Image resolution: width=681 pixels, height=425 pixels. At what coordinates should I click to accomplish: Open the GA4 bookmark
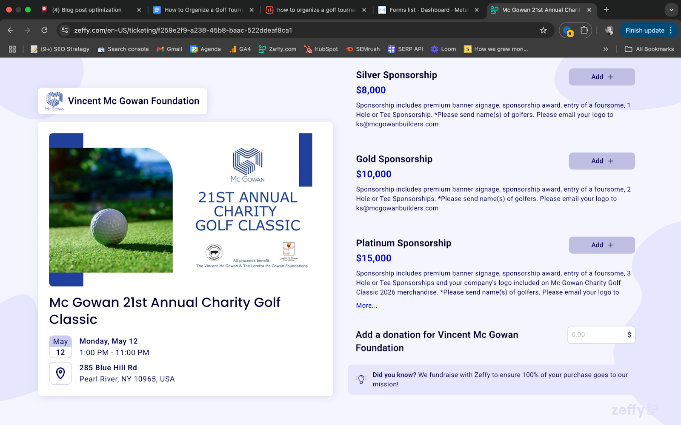[x=240, y=49]
